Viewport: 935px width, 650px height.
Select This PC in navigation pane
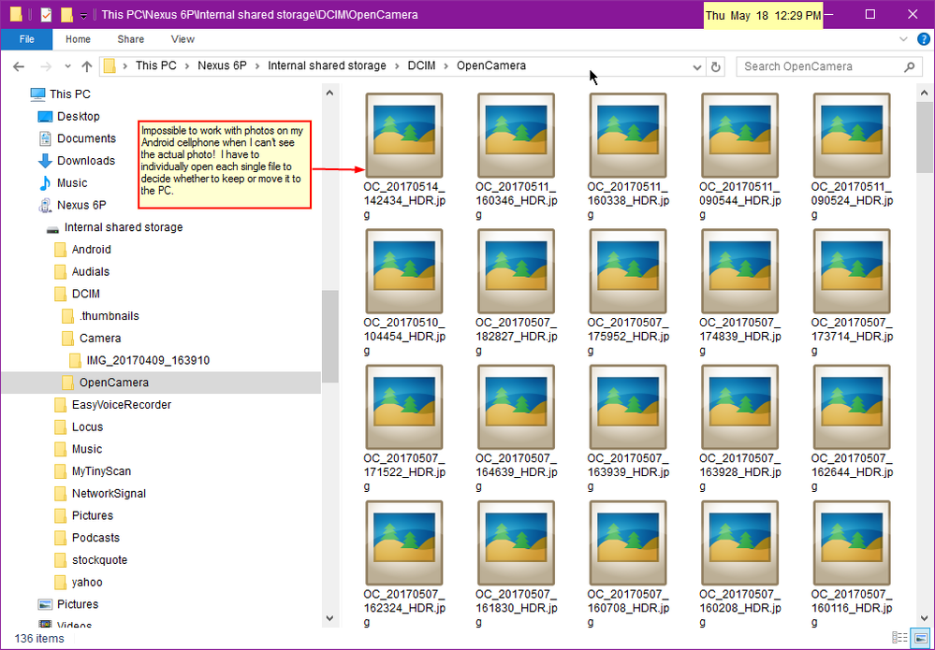click(x=70, y=94)
